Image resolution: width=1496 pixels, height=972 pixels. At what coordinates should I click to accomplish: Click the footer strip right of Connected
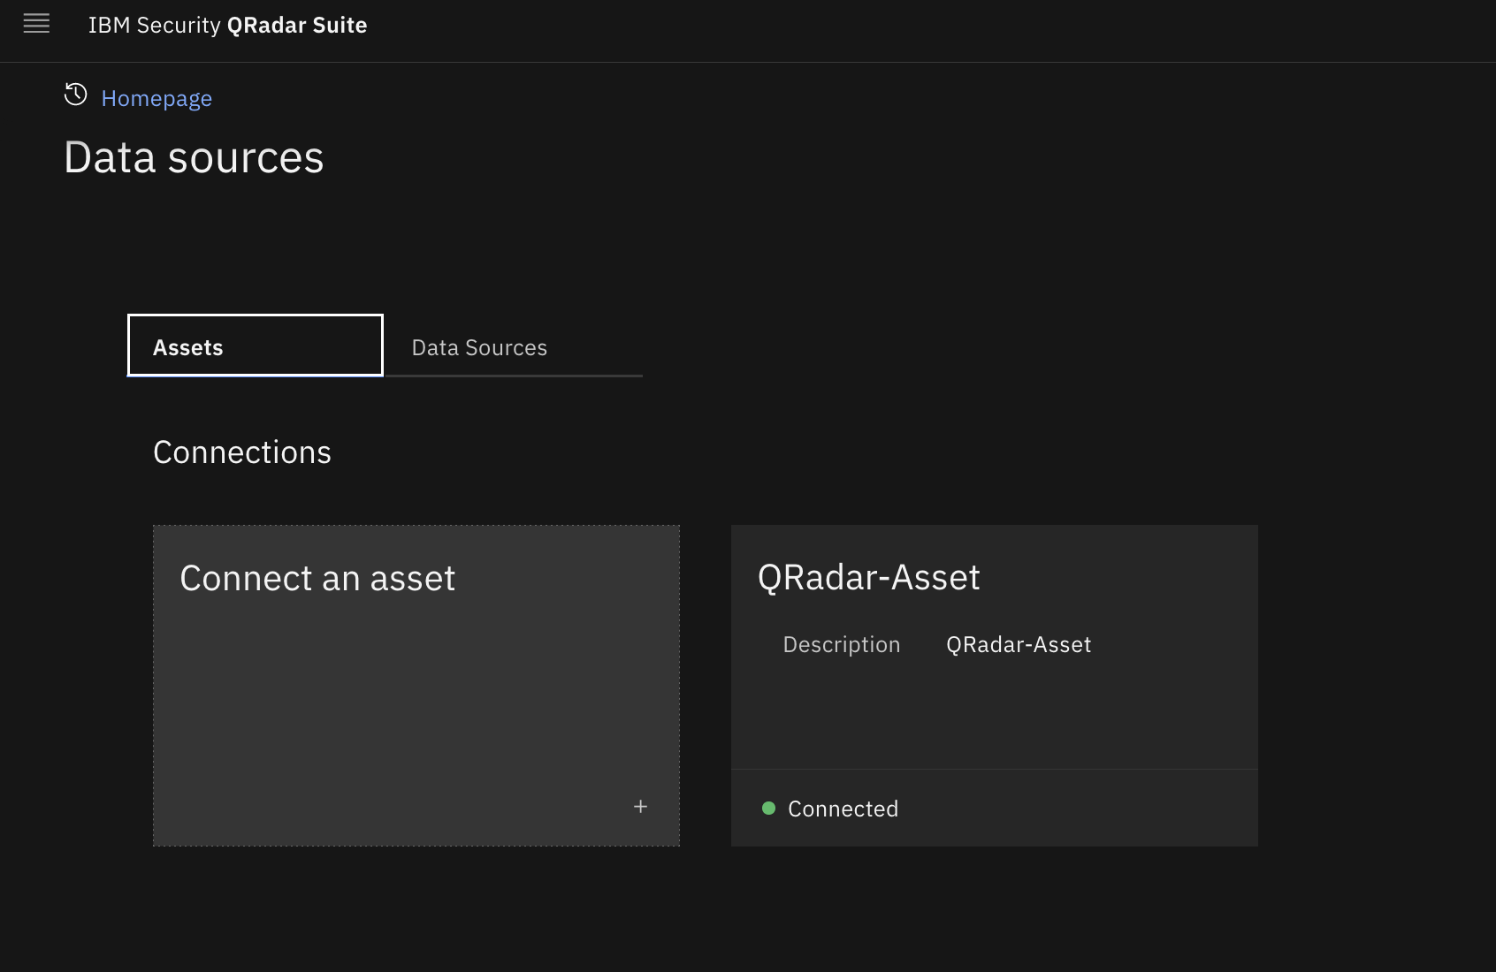1079,809
